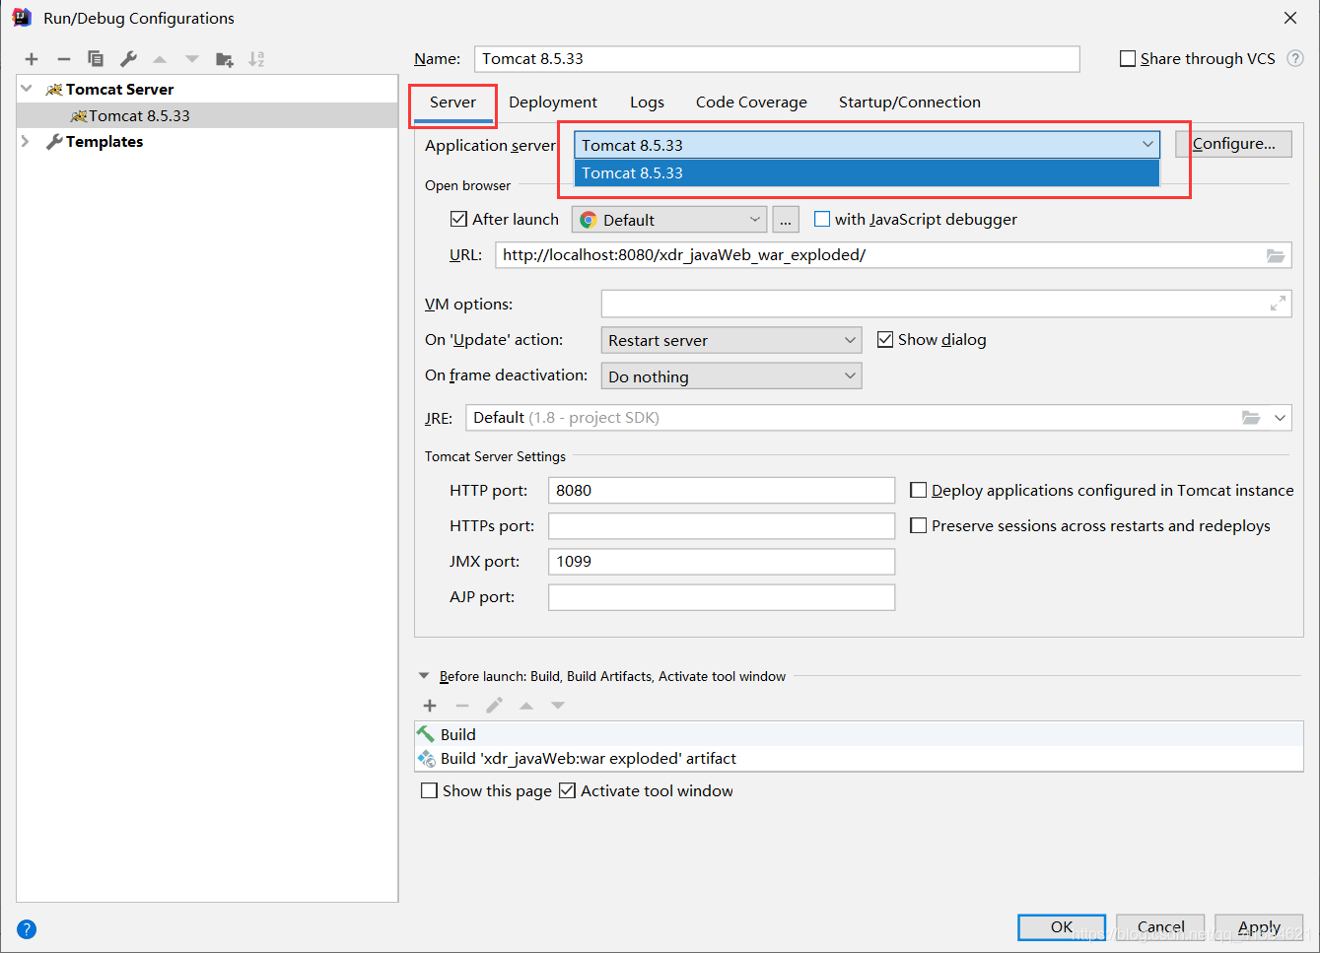
Task: Open browser Default dropdown
Action: coord(669,220)
